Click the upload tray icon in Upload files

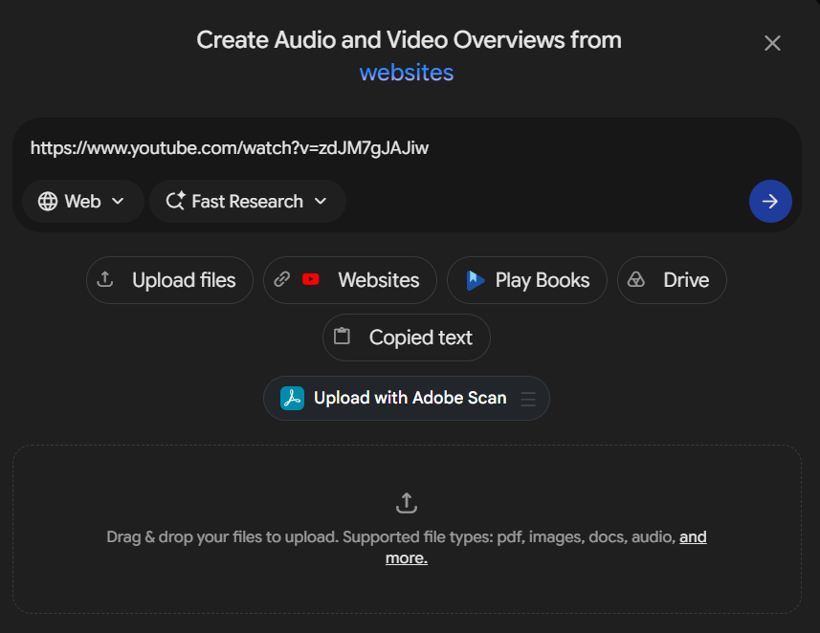pos(105,279)
